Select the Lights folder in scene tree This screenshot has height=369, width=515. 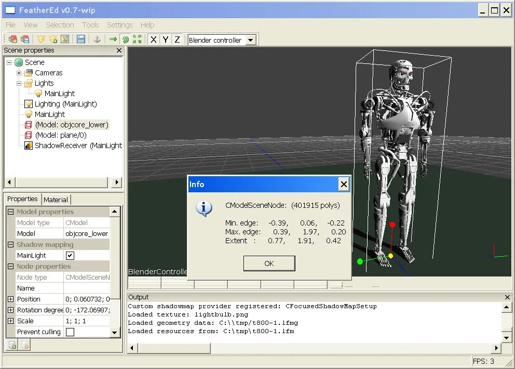coord(44,83)
